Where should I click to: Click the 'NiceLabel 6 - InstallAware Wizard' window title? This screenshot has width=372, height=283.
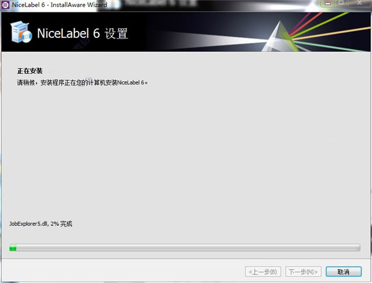point(60,5)
